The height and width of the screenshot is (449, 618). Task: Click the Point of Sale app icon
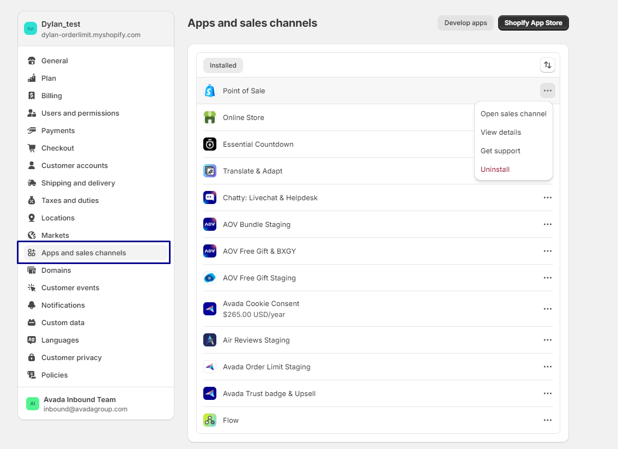[210, 91]
